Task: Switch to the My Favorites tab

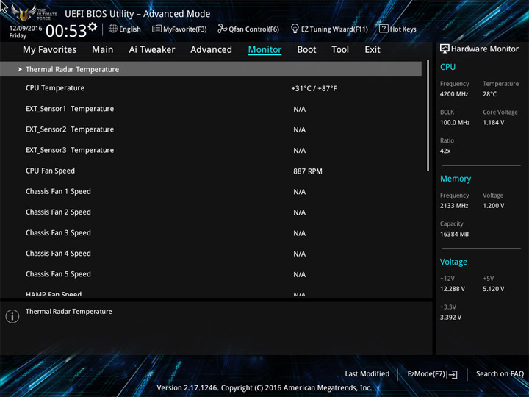Action: point(50,50)
